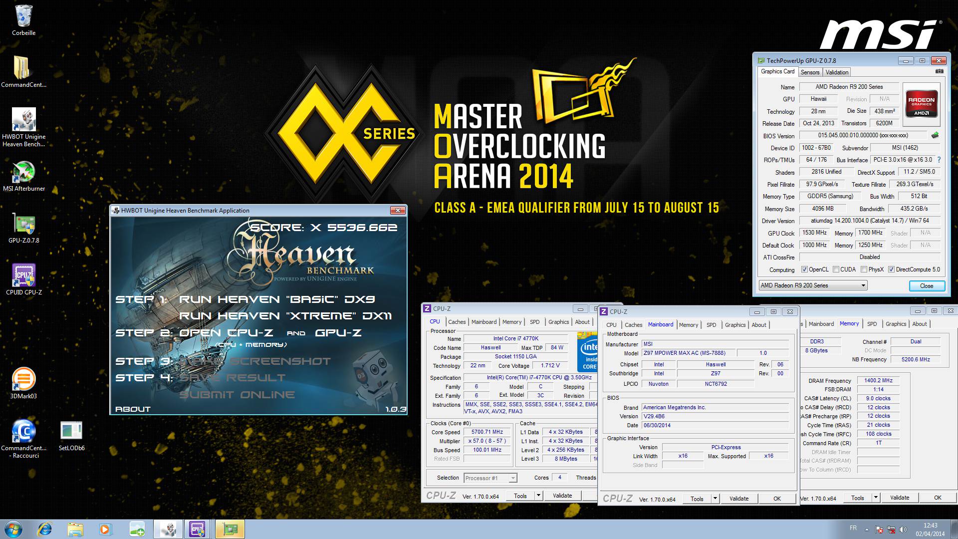Click the Bus Interface question mark in GPU-Z

click(939, 160)
